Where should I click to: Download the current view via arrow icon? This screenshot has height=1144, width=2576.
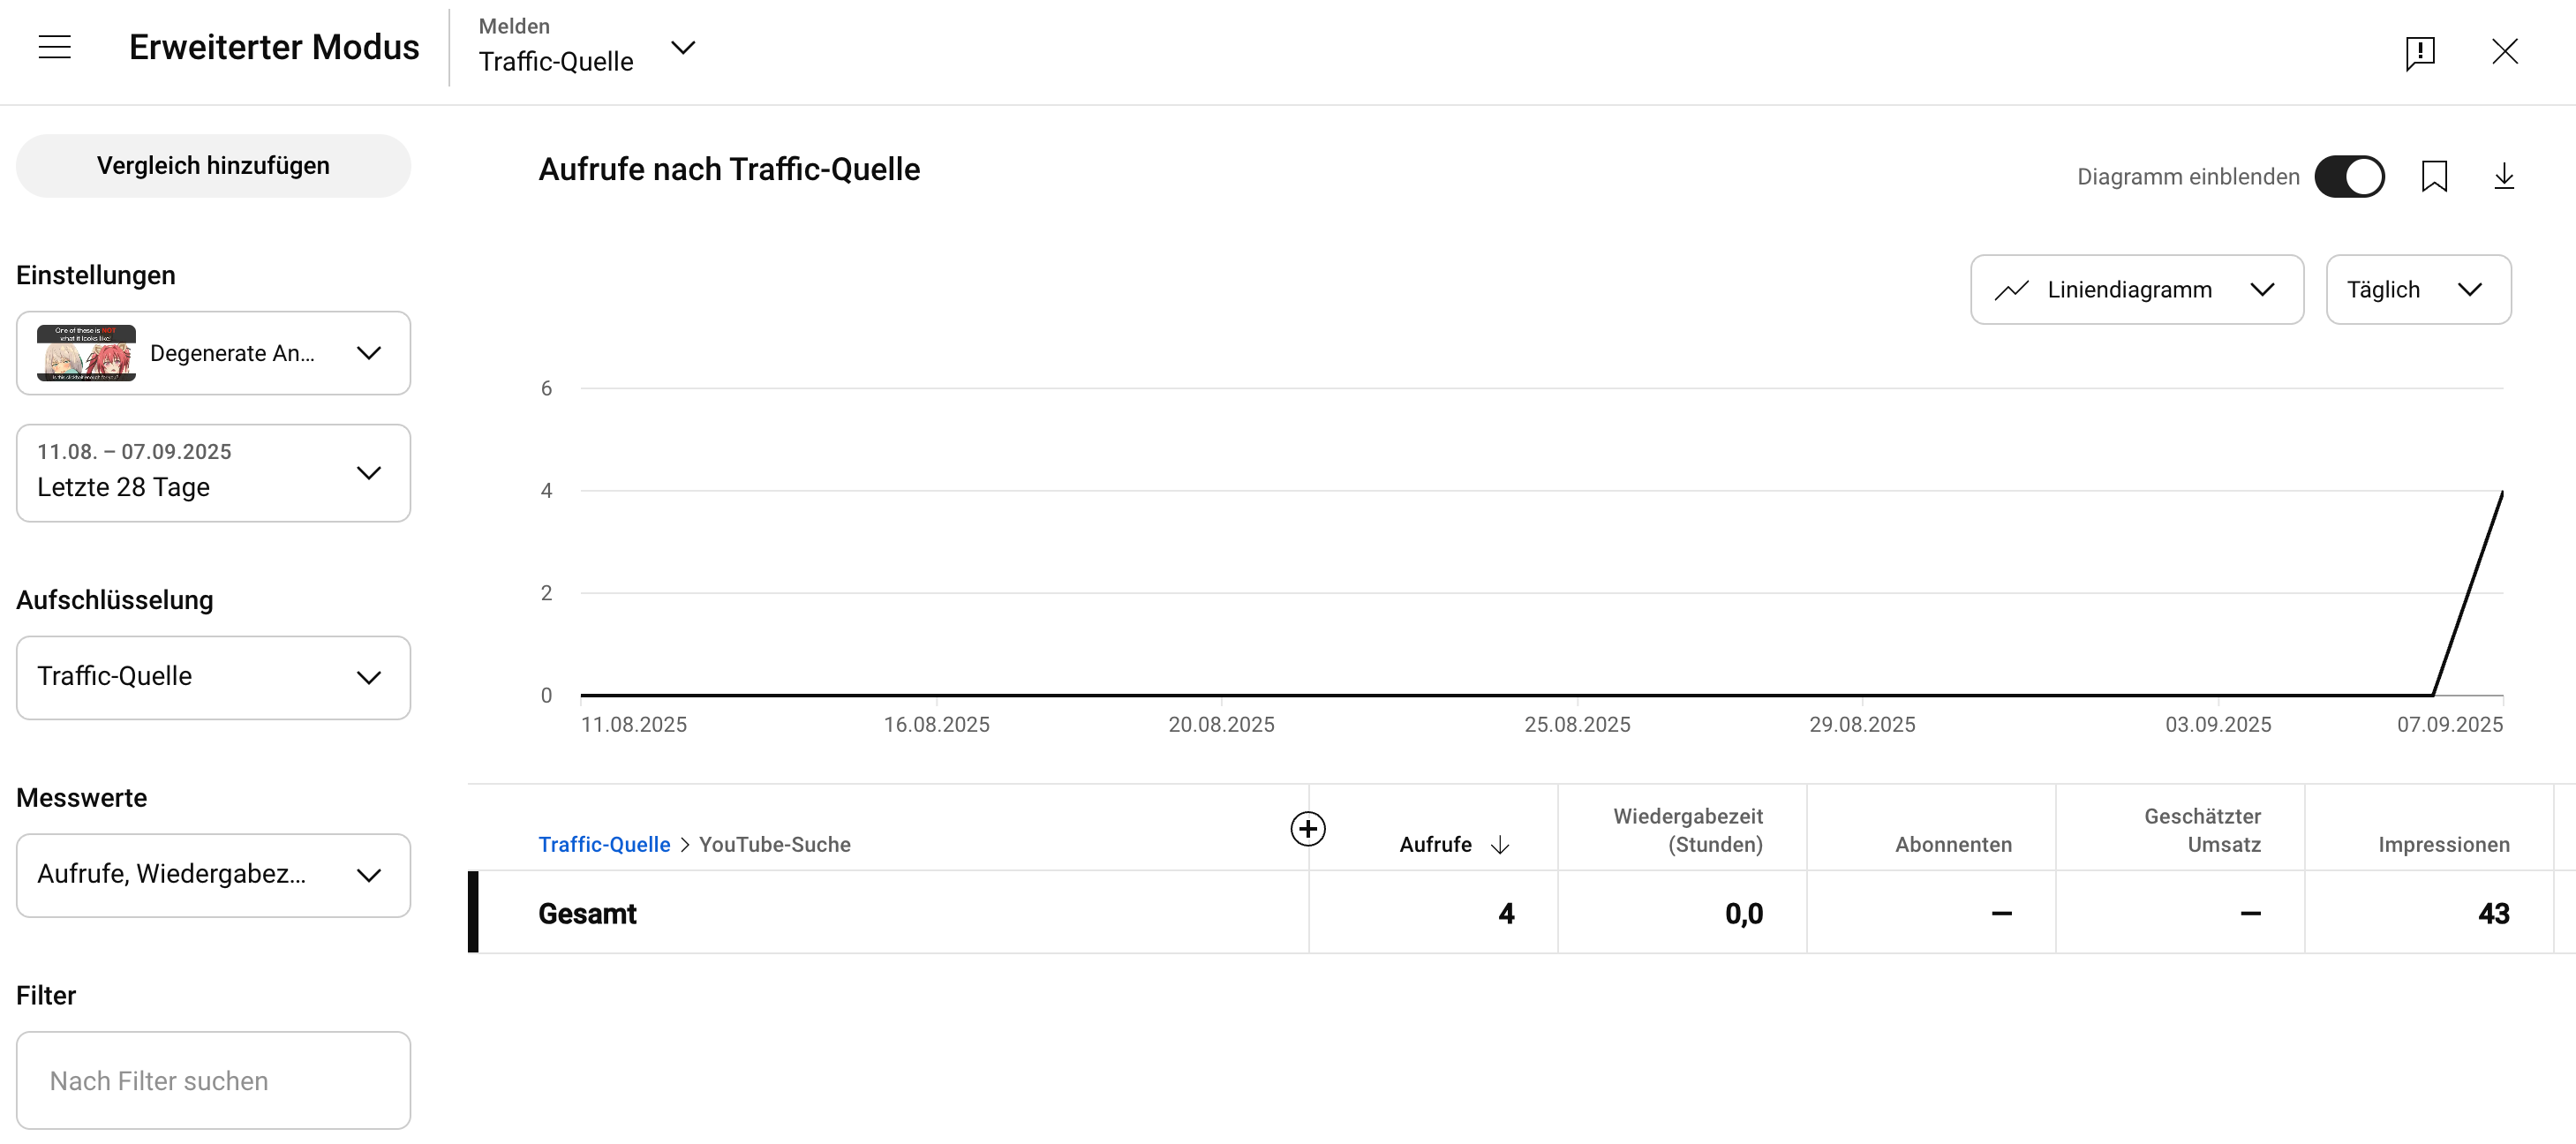click(2503, 177)
